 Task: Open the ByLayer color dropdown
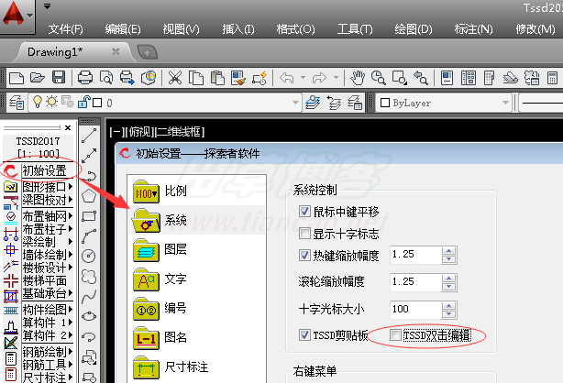pyautogui.click(x=505, y=103)
